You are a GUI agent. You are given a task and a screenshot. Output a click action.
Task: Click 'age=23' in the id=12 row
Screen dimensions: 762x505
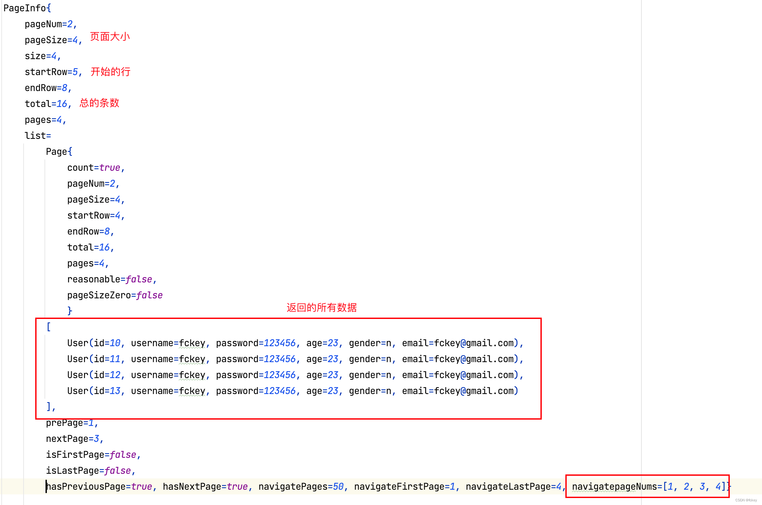click(x=322, y=375)
